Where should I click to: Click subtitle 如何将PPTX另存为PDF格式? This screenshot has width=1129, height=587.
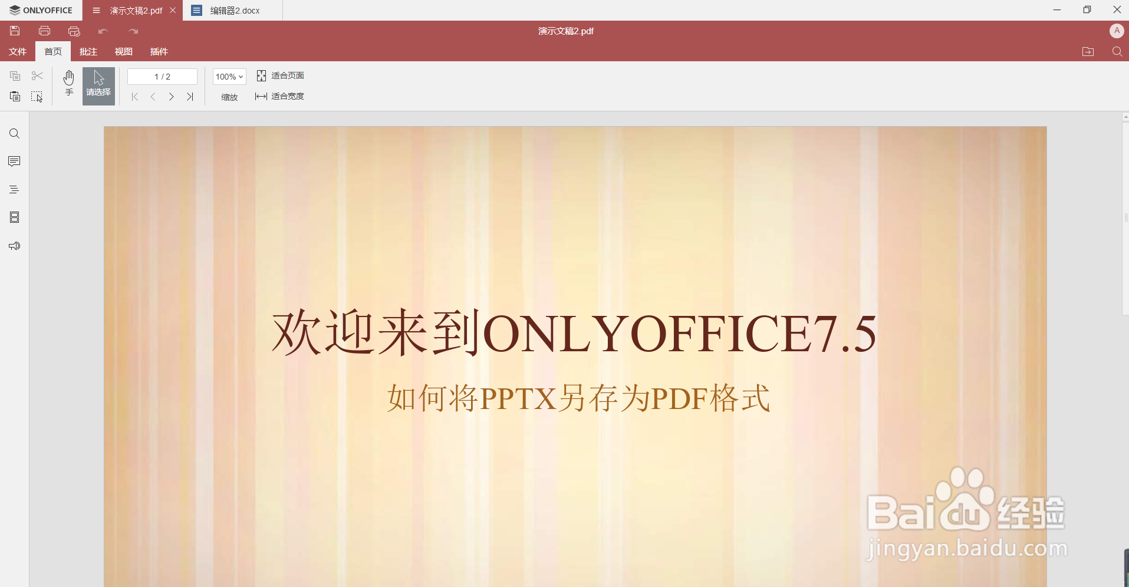pyautogui.click(x=578, y=398)
